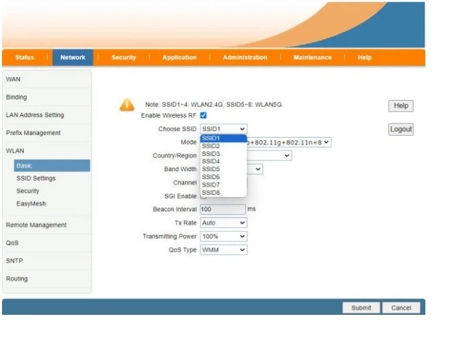Click the warning triangle icon beside the note
The image size is (473, 338).
tap(127, 105)
